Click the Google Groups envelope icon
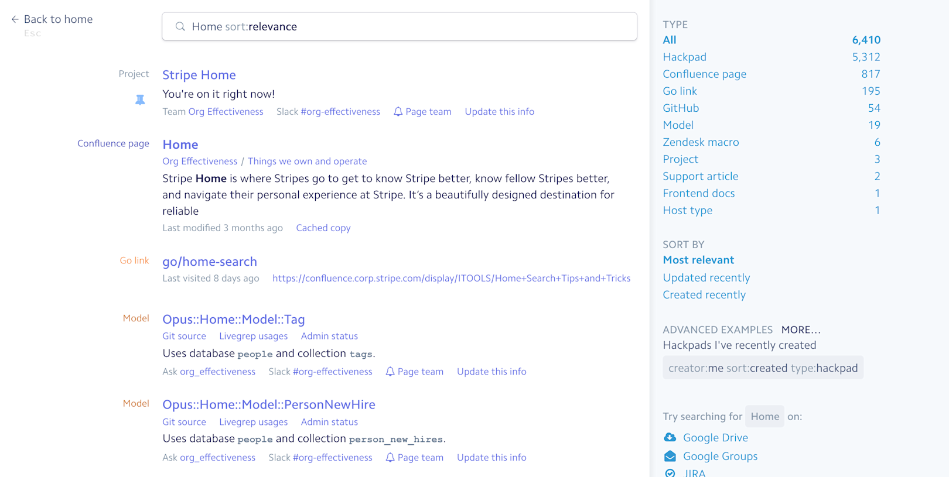Screen dimensions: 949x477 670,456
